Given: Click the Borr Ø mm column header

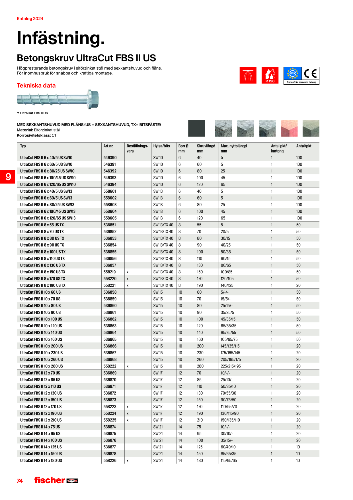Looking at the screenshot, I should [x=183, y=149].
